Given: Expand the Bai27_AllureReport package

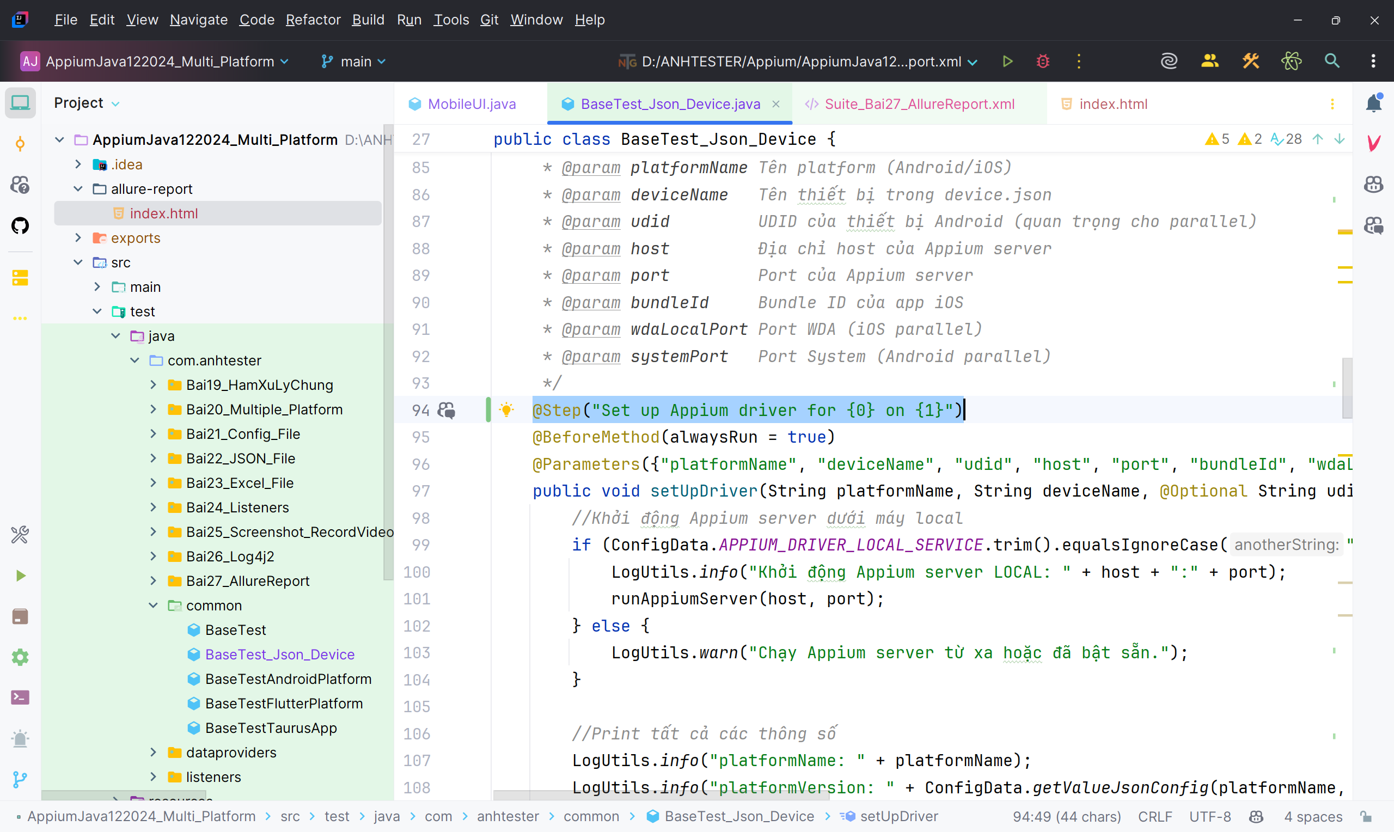Looking at the screenshot, I should [x=153, y=581].
